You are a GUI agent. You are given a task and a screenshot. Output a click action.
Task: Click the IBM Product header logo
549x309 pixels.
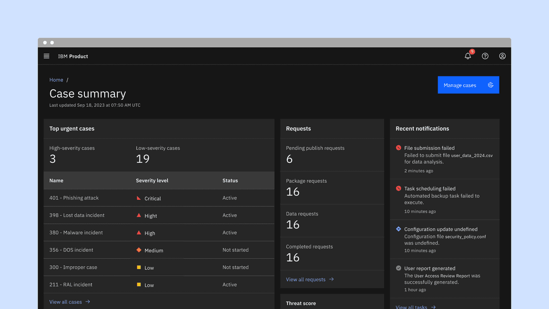pyautogui.click(x=72, y=56)
